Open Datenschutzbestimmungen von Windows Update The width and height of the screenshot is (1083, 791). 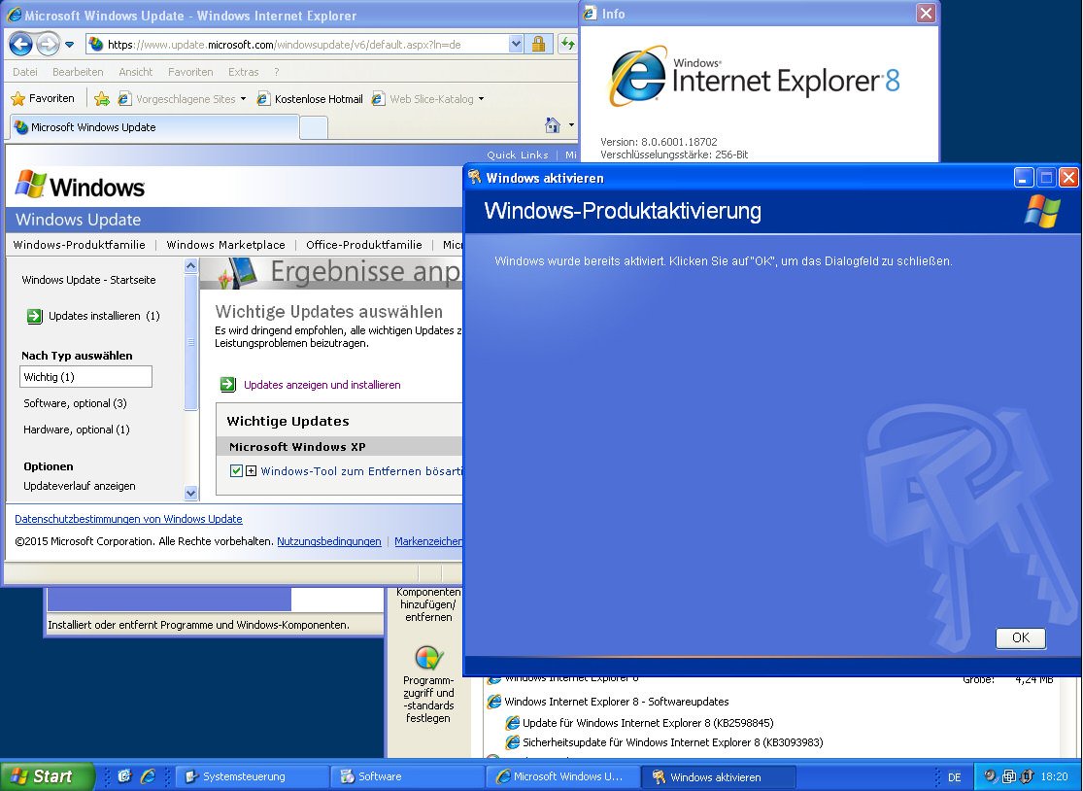coord(128,519)
